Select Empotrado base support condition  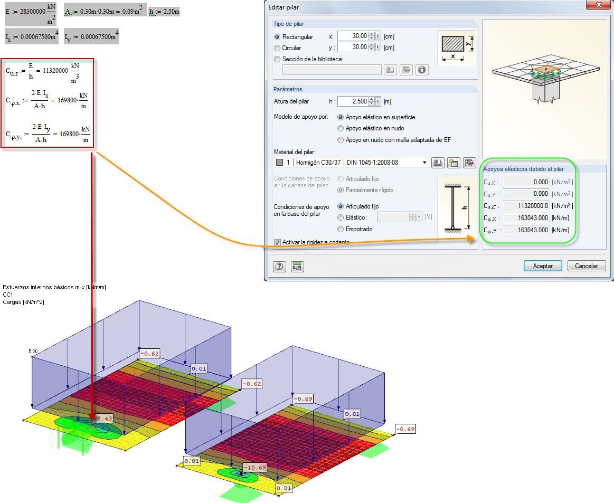tap(341, 229)
